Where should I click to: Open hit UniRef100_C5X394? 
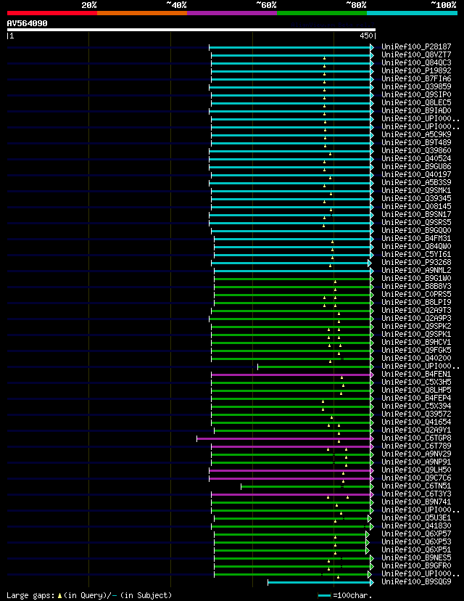[416, 406]
